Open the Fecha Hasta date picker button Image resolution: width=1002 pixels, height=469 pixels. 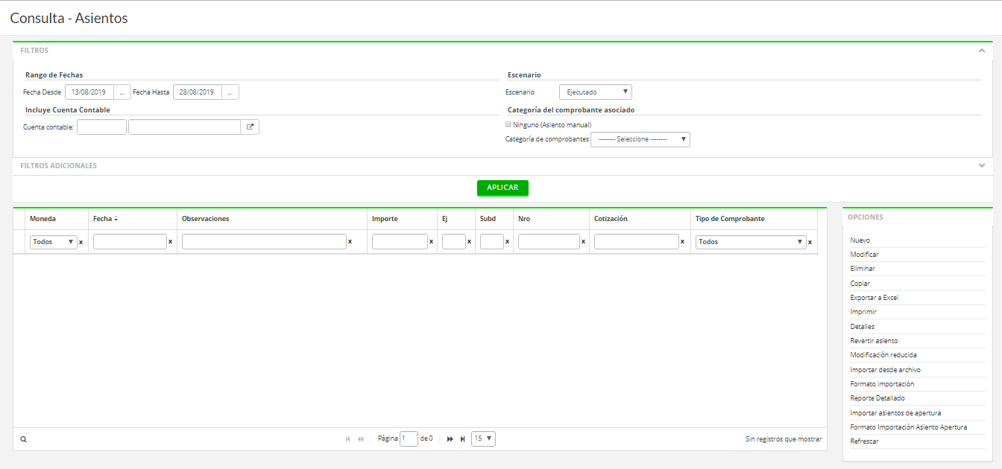pyautogui.click(x=230, y=92)
